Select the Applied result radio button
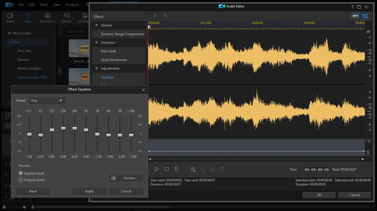This screenshot has width=377, height=211. click(x=21, y=173)
